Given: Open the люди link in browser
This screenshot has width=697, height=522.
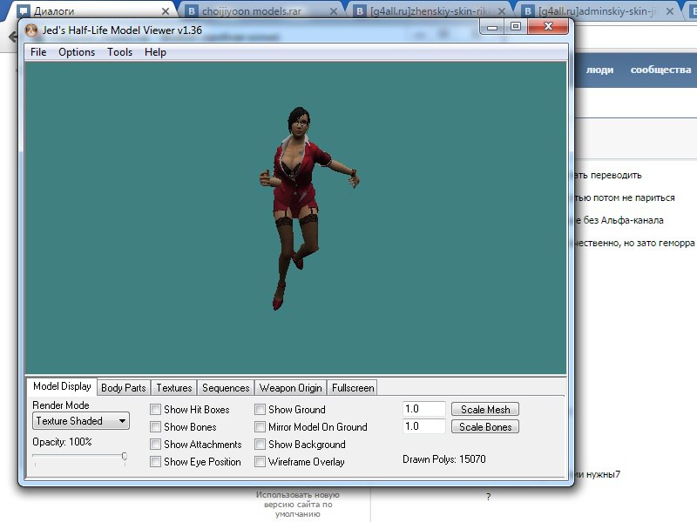Looking at the screenshot, I should tap(599, 70).
